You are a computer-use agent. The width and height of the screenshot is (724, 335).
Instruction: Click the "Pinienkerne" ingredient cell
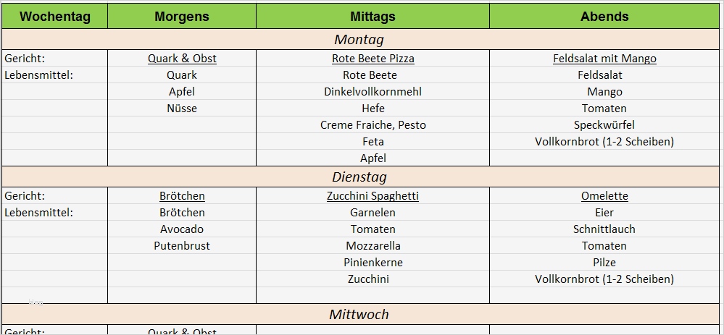[373, 263]
